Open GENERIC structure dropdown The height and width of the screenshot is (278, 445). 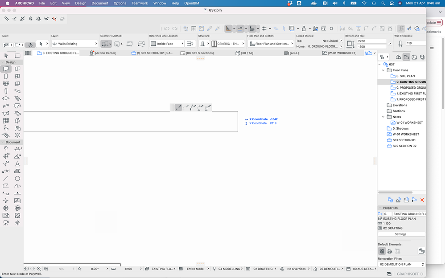pyautogui.click(x=228, y=44)
